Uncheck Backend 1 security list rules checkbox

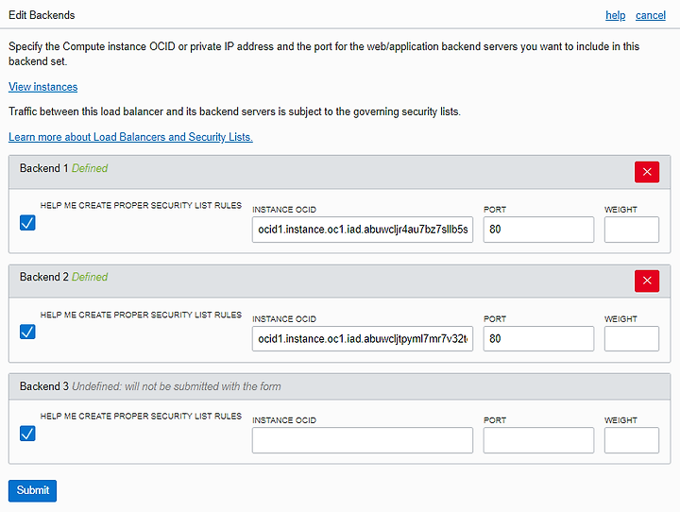coord(27,223)
